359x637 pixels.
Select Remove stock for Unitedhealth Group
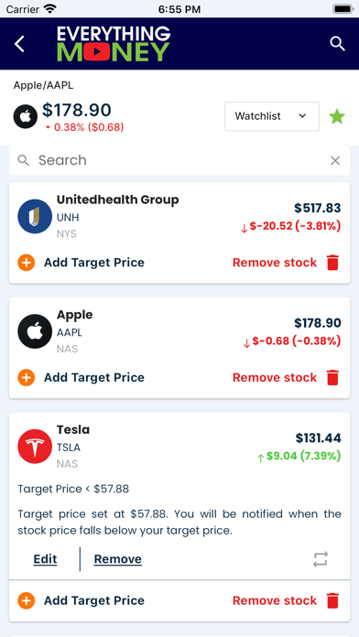(275, 263)
